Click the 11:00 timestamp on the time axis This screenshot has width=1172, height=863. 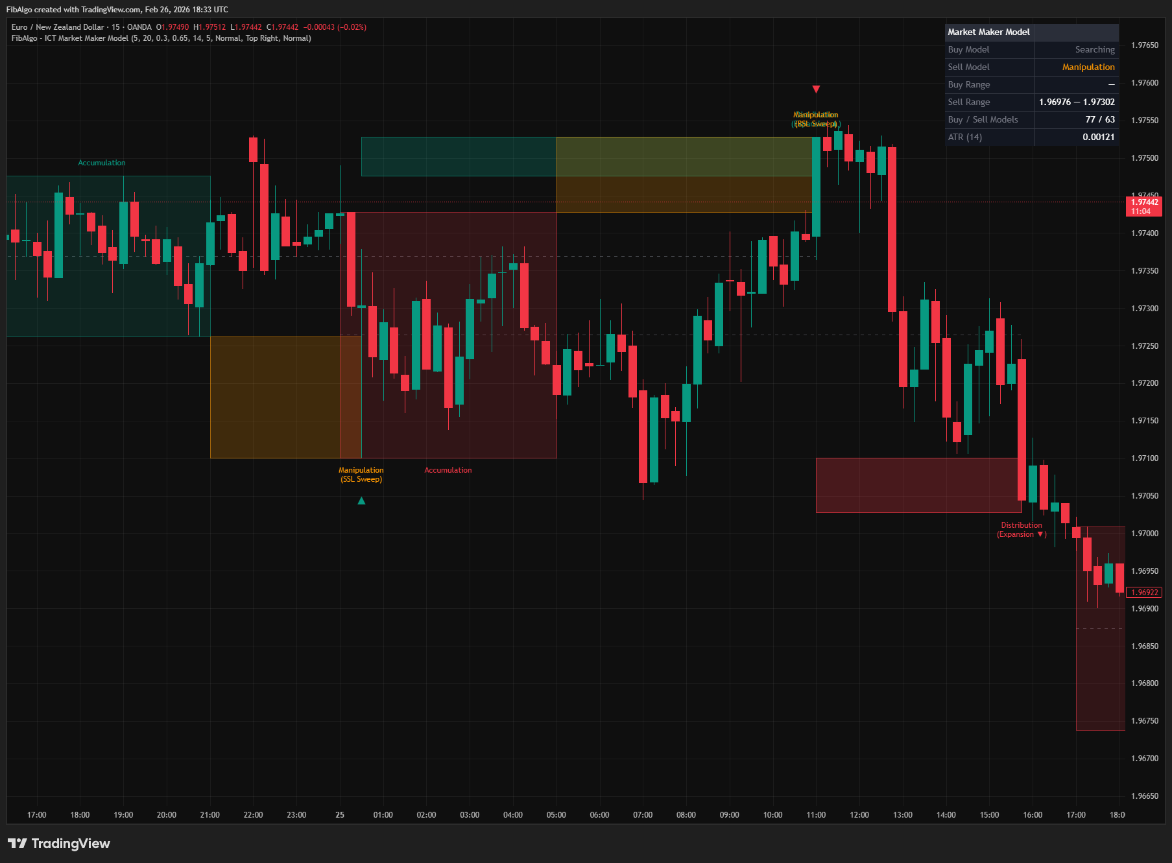pyautogui.click(x=816, y=815)
